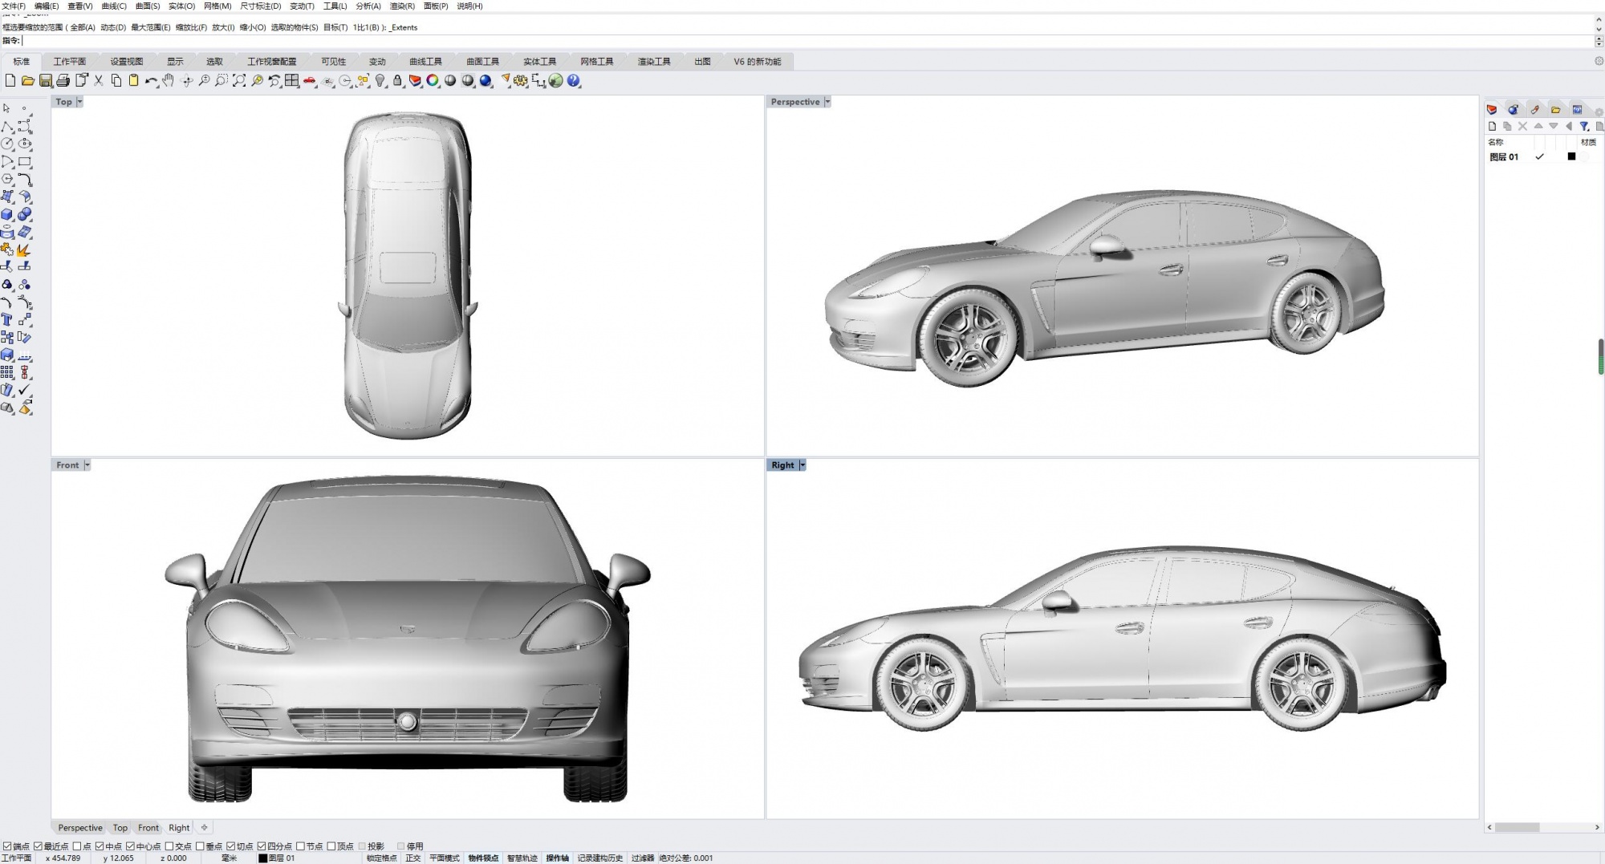
Task: Click the light bulb hide icon
Action: [380, 80]
